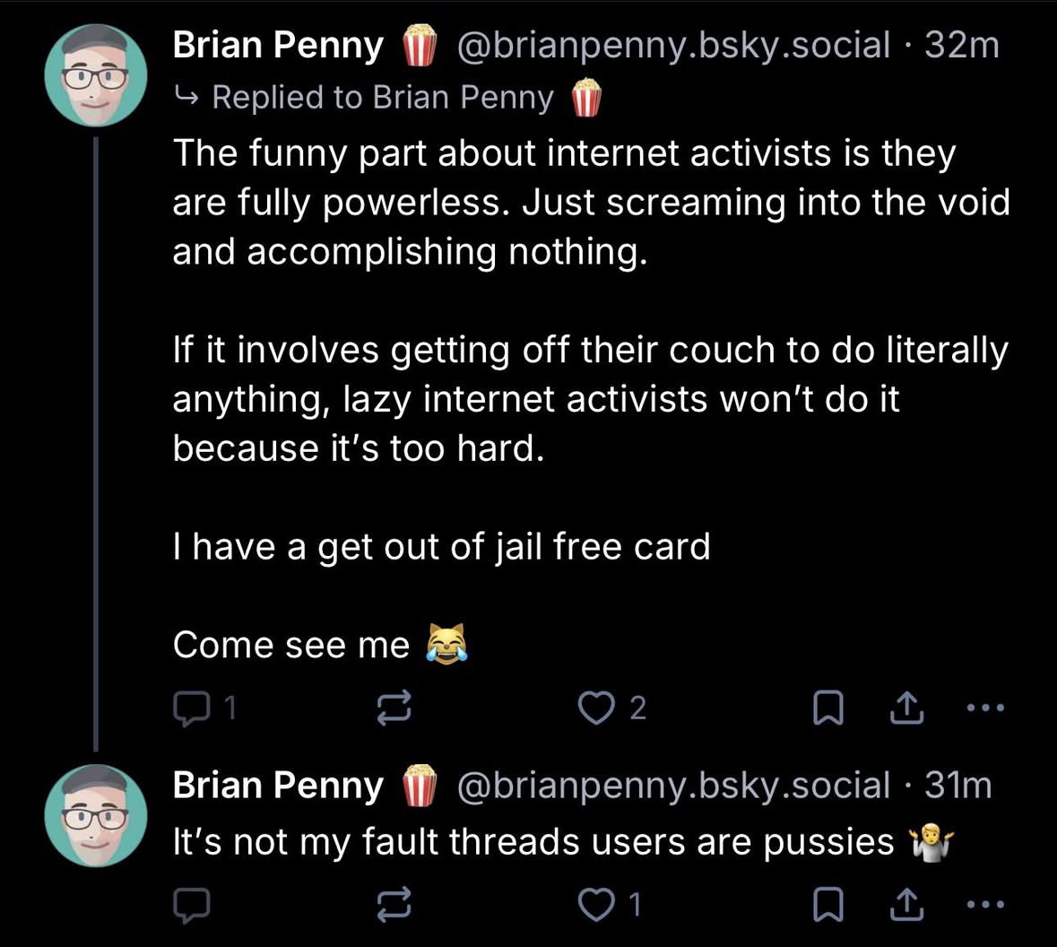Screen dimensions: 1057x947
Task: Open more options on 31m post
Action: click(986, 905)
